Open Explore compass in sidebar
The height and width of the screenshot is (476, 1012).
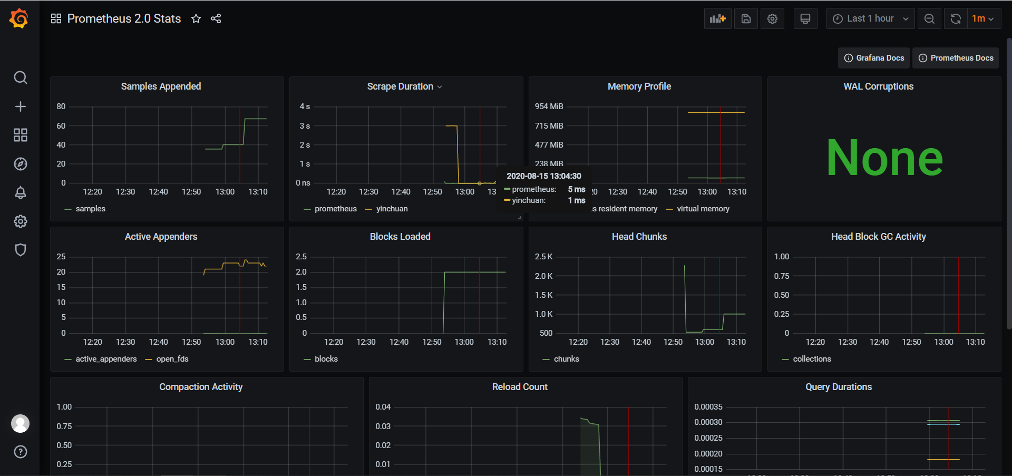pyautogui.click(x=20, y=164)
